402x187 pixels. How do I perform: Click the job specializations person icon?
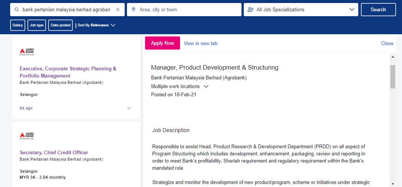tap(250, 10)
